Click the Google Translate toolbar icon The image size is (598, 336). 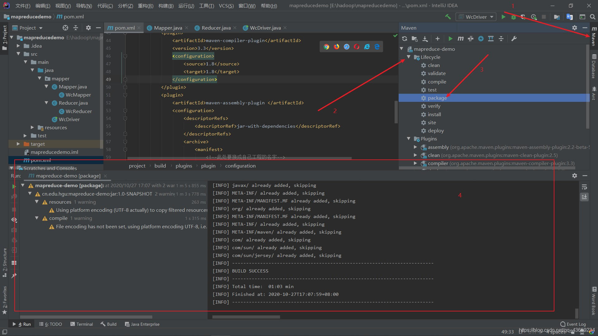pyautogui.click(x=570, y=17)
